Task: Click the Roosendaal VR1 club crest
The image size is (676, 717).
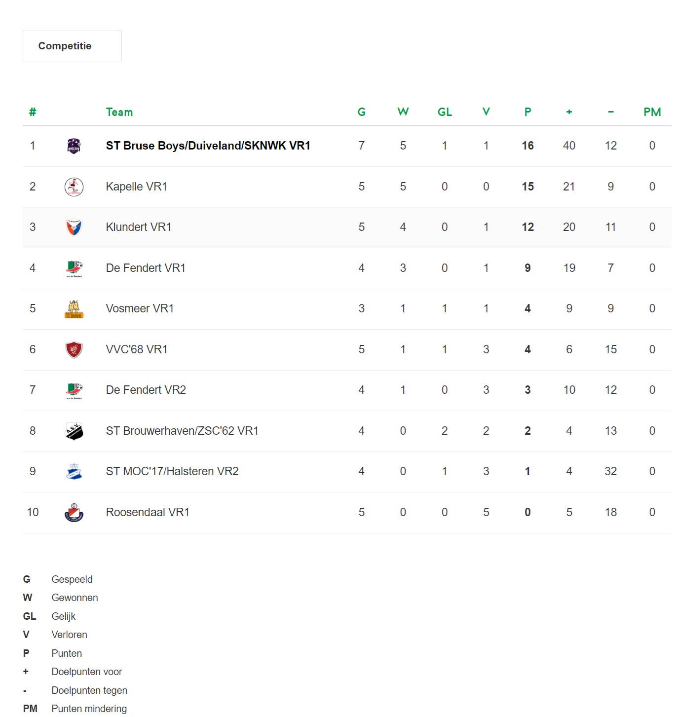Action: click(74, 513)
